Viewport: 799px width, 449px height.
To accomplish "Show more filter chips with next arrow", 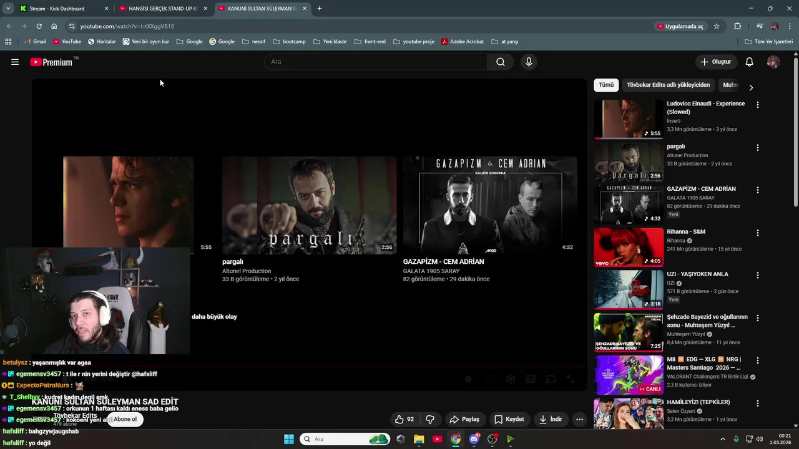I will coord(751,87).
